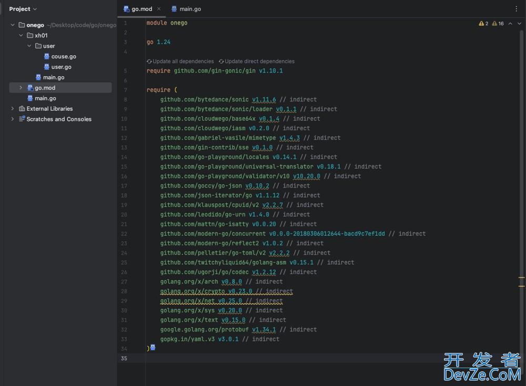Image resolution: width=526 pixels, height=386 pixels.
Task: Click the Go version '1.24'
Action: click(x=164, y=42)
